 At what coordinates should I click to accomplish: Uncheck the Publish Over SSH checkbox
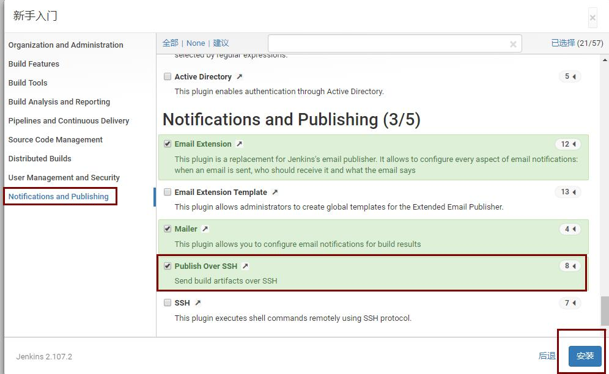[168, 266]
